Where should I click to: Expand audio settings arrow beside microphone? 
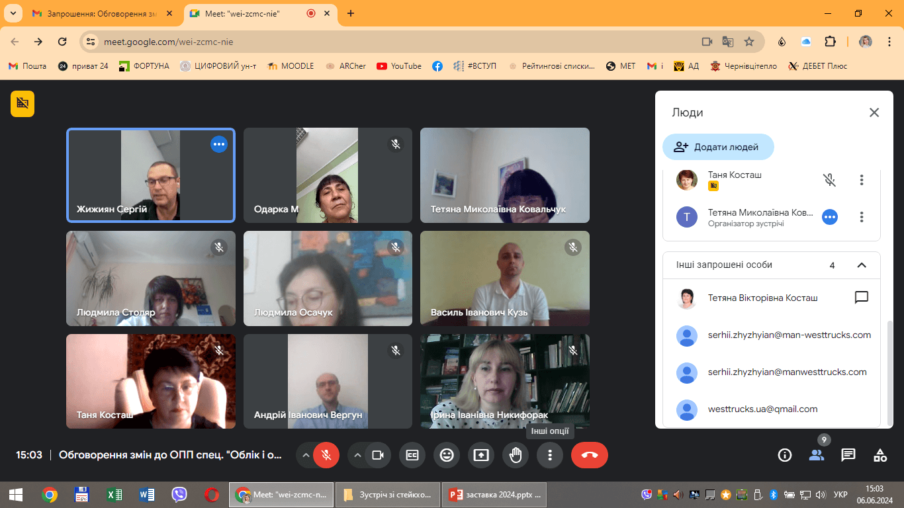[x=305, y=455]
